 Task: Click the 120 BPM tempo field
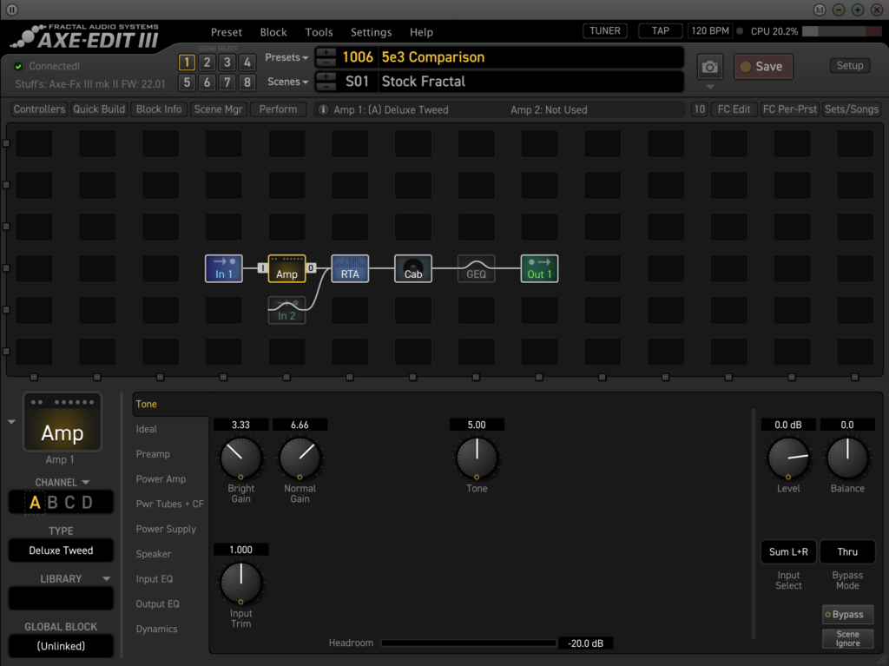710,30
